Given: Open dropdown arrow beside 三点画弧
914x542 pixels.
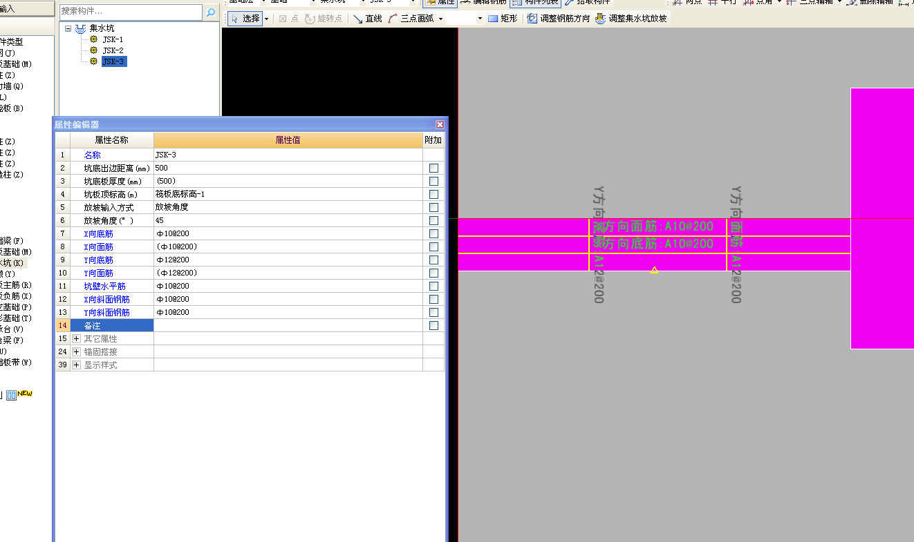Looking at the screenshot, I should (440, 19).
